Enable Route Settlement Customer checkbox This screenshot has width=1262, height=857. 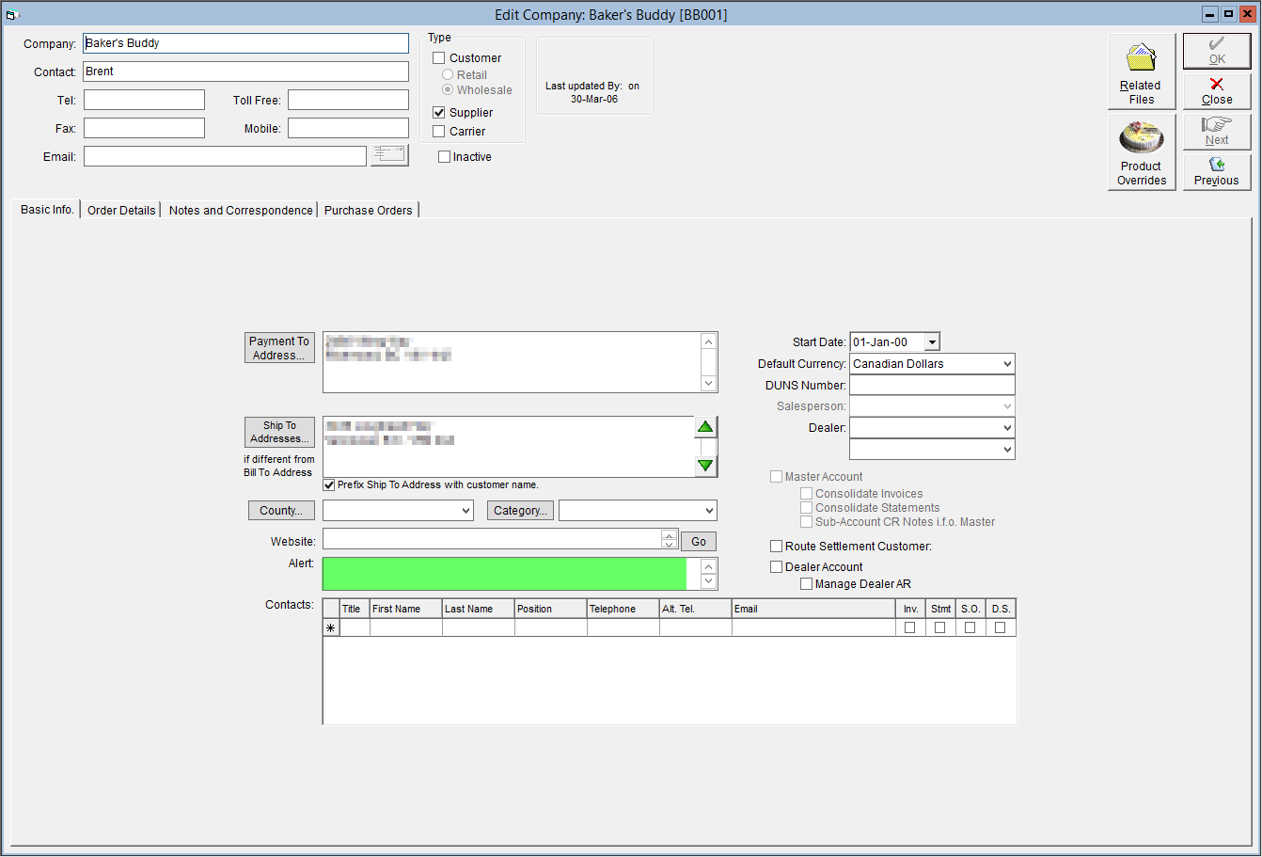(776, 547)
